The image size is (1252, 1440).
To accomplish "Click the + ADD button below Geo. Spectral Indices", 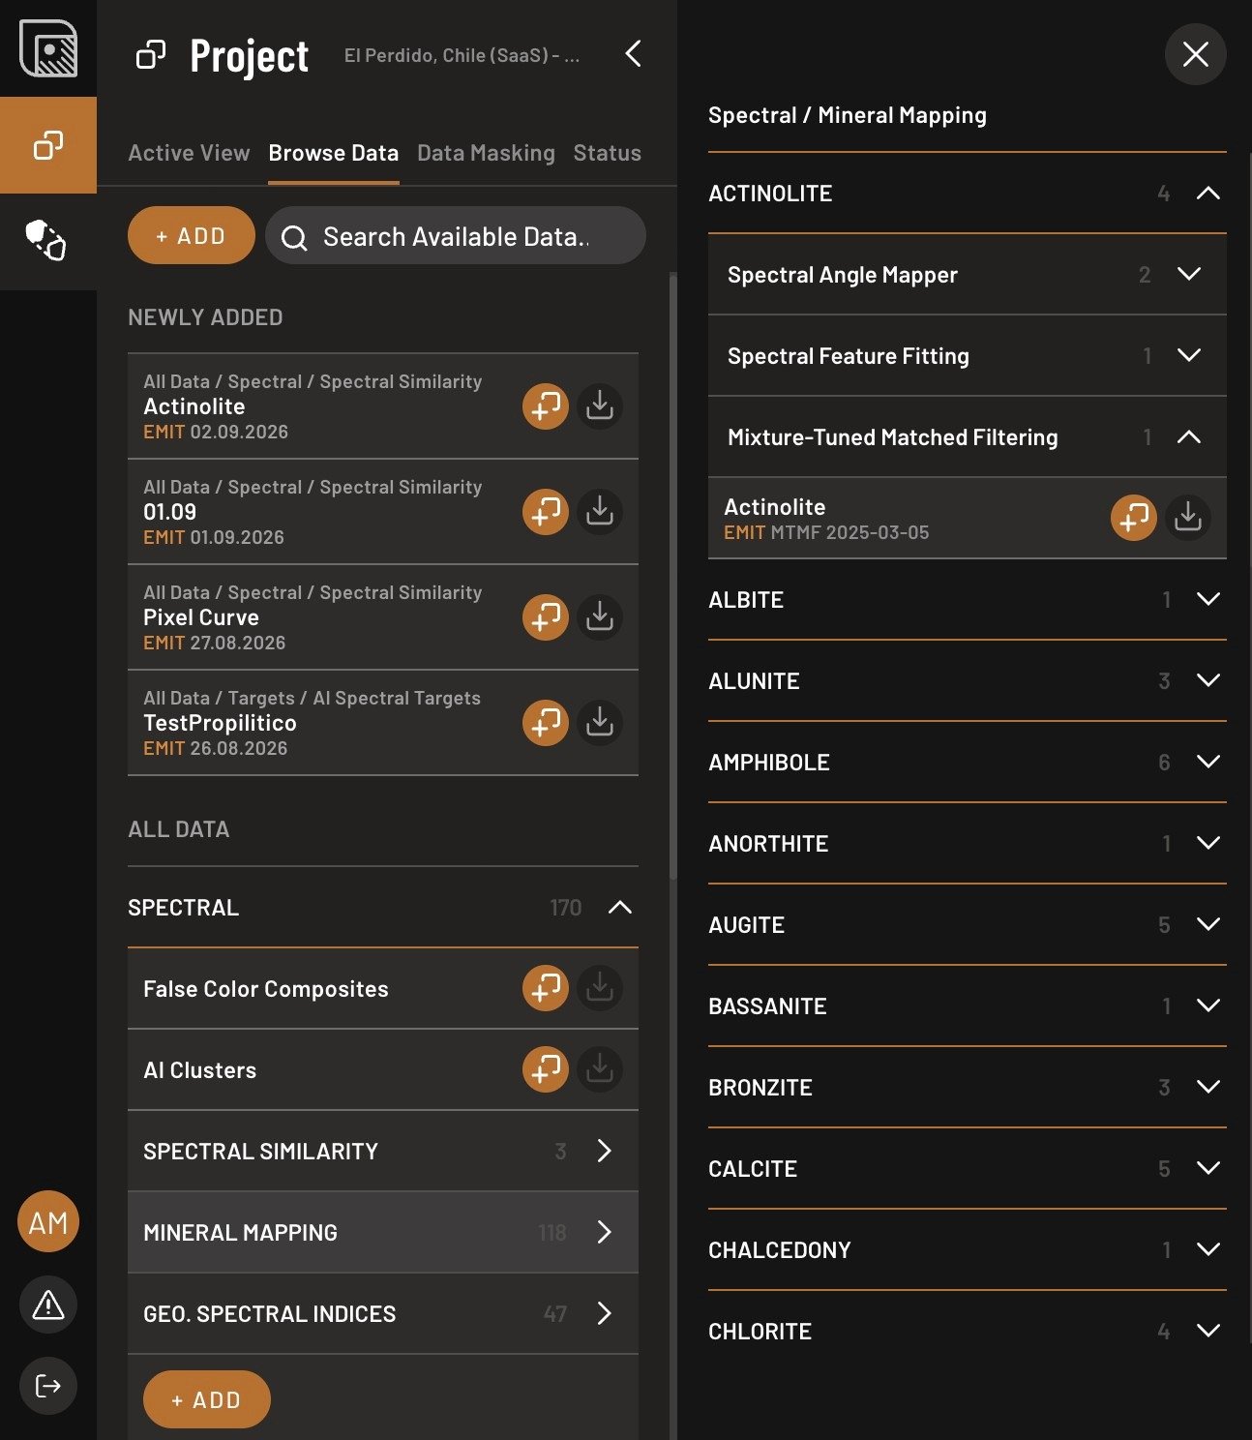I will coord(207,1399).
